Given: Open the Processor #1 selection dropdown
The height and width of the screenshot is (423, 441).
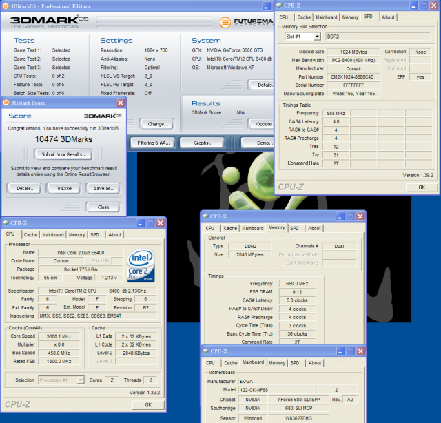Looking at the screenshot, I should click(81, 380).
